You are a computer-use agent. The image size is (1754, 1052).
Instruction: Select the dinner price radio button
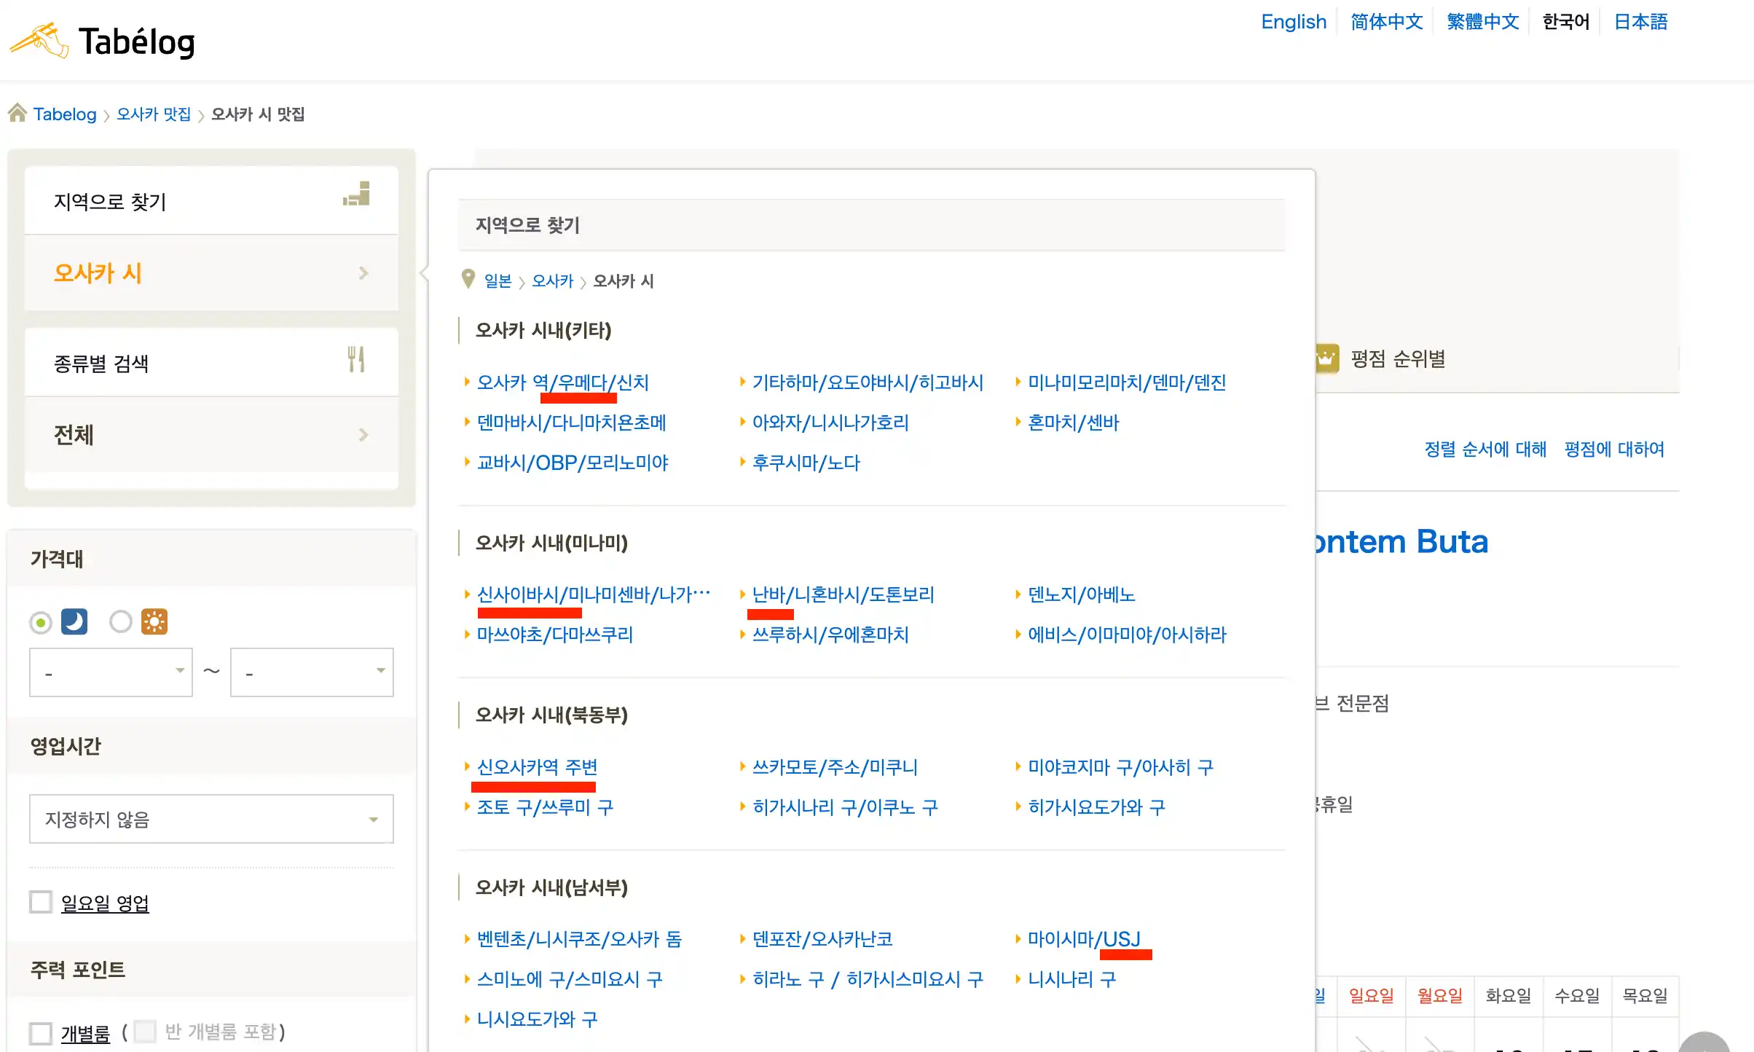click(x=41, y=622)
